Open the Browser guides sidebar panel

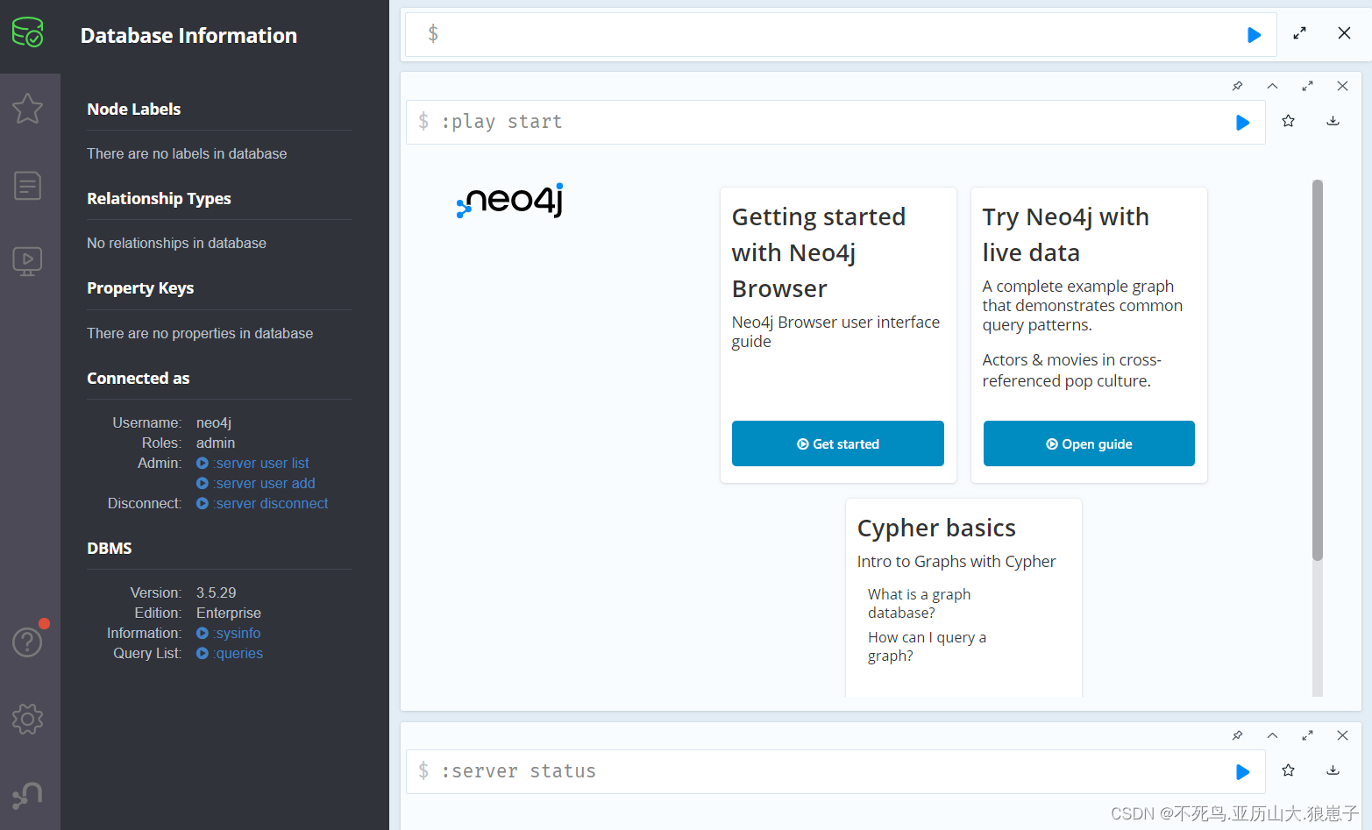[x=30, y=260]
